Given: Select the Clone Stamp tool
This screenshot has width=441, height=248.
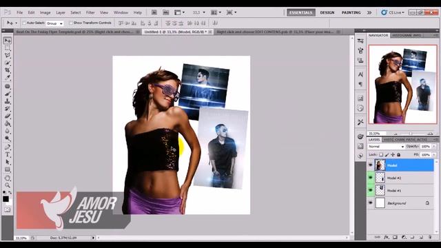Looking at the screenshot, I should coord(8,101).
